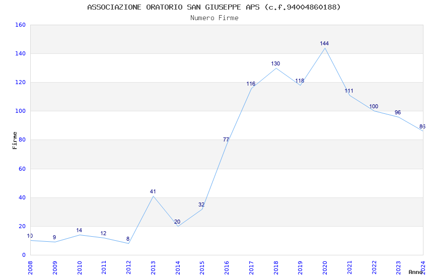The width and height of the screenshot is (428, 277).
Task: Click the chart title text
Action: click(214, 7)
